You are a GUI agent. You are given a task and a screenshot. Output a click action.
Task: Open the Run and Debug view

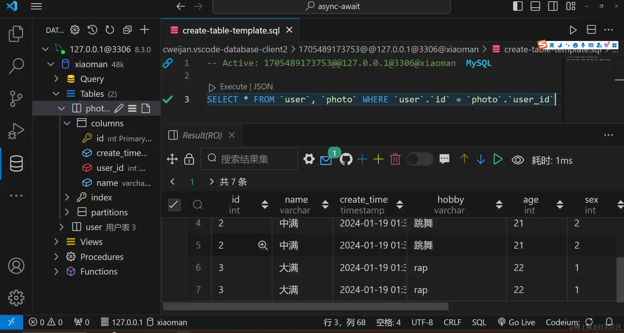(x=16, y=131)
